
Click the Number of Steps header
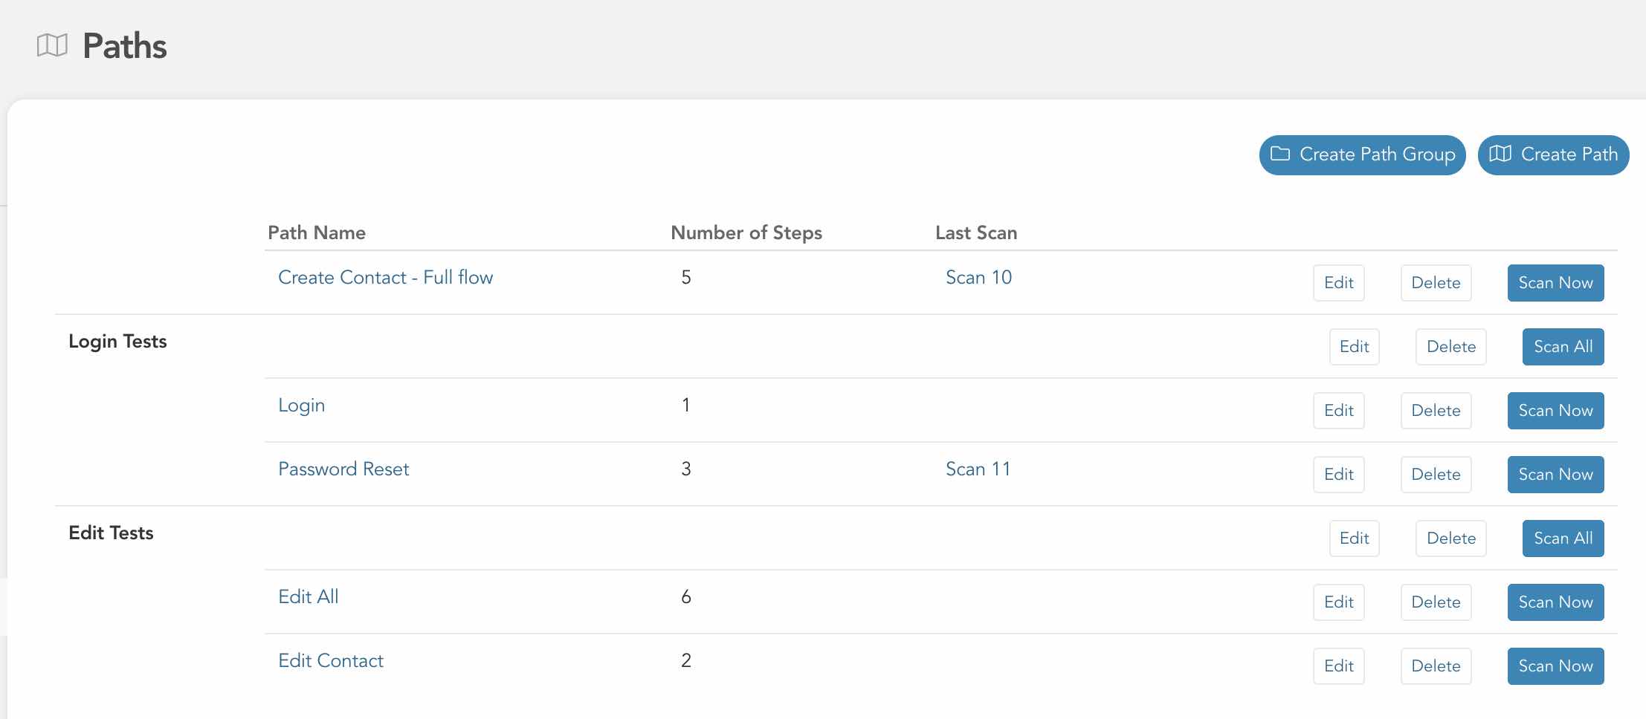coord(746,232)
